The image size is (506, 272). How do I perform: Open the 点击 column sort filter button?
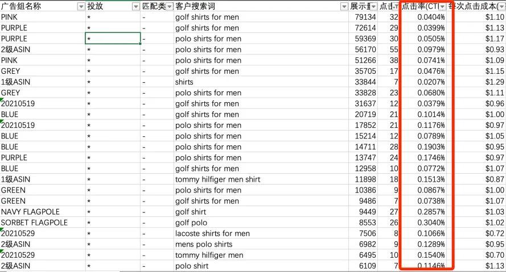396,6
